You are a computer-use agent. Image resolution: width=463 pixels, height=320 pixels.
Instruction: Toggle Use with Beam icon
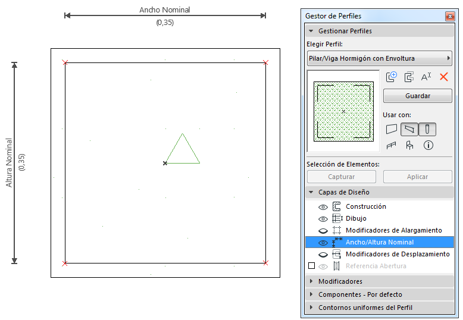(409, 129)
